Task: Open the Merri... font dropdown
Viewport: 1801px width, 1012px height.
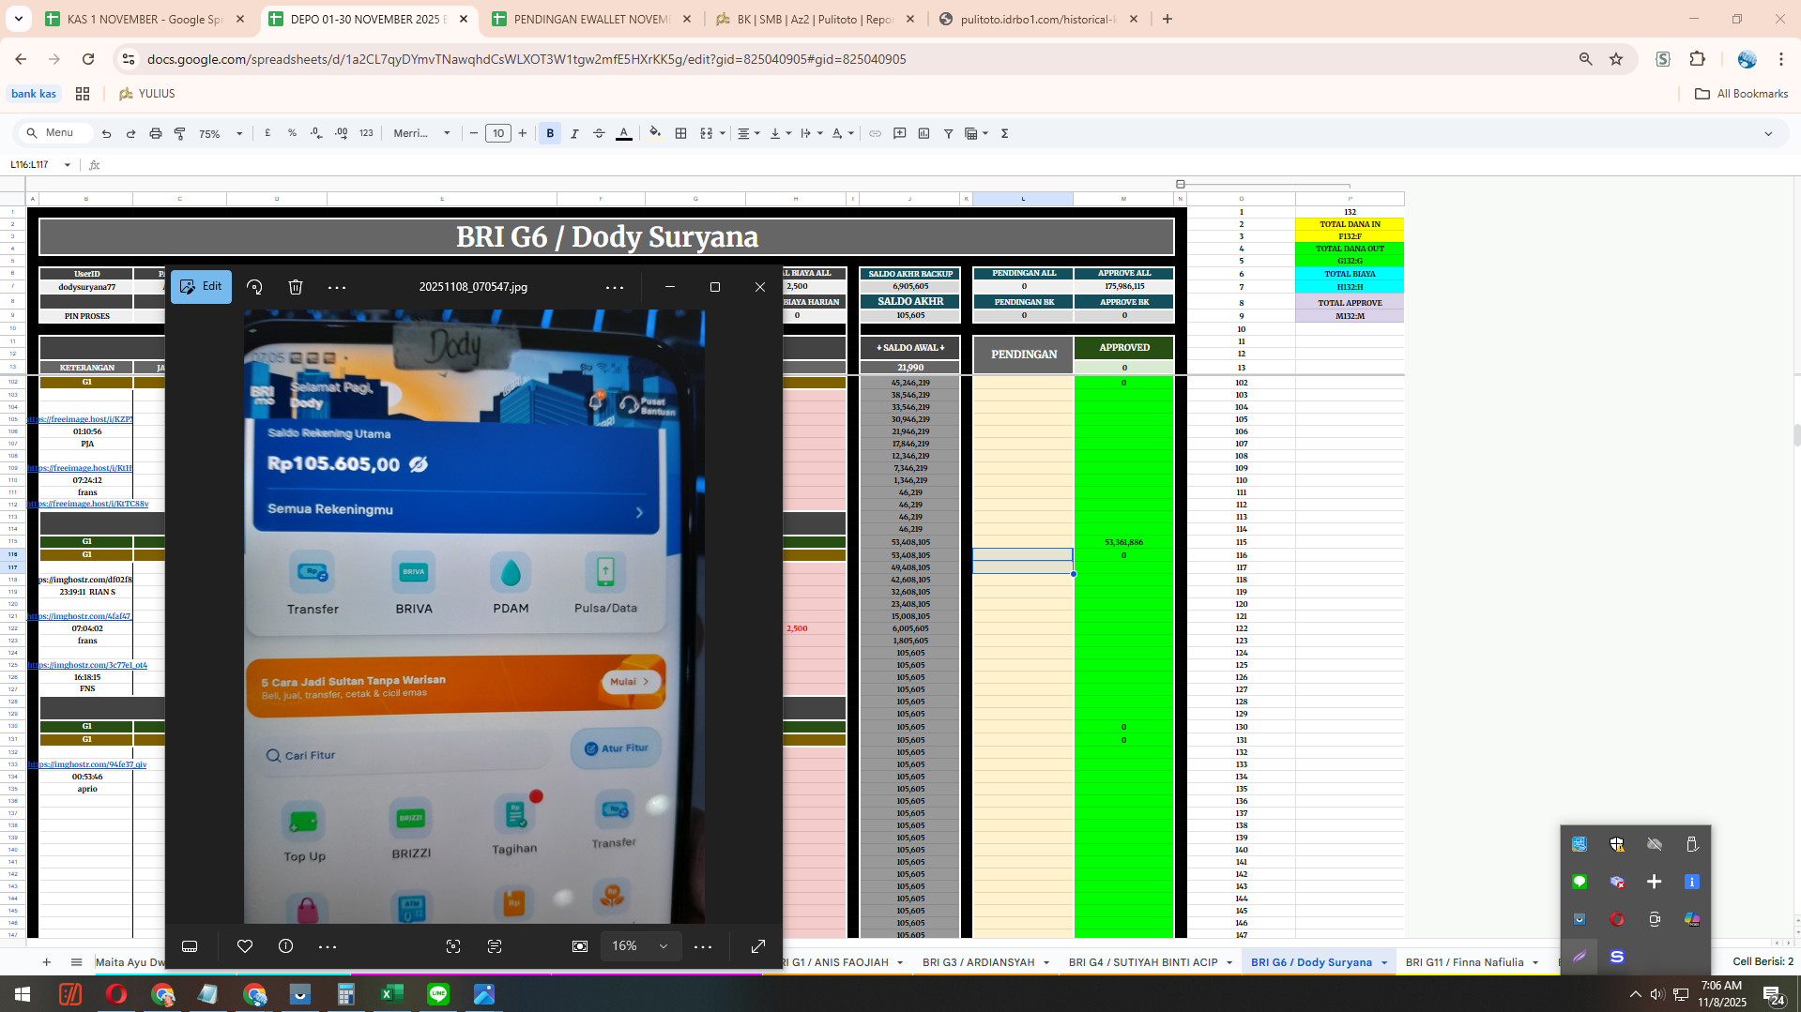Action: click(421, 133)
